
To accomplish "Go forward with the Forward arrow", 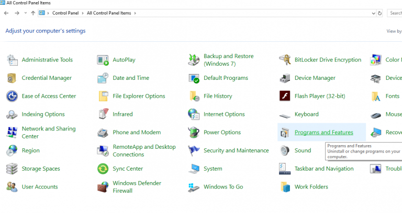I will (17, 13).
